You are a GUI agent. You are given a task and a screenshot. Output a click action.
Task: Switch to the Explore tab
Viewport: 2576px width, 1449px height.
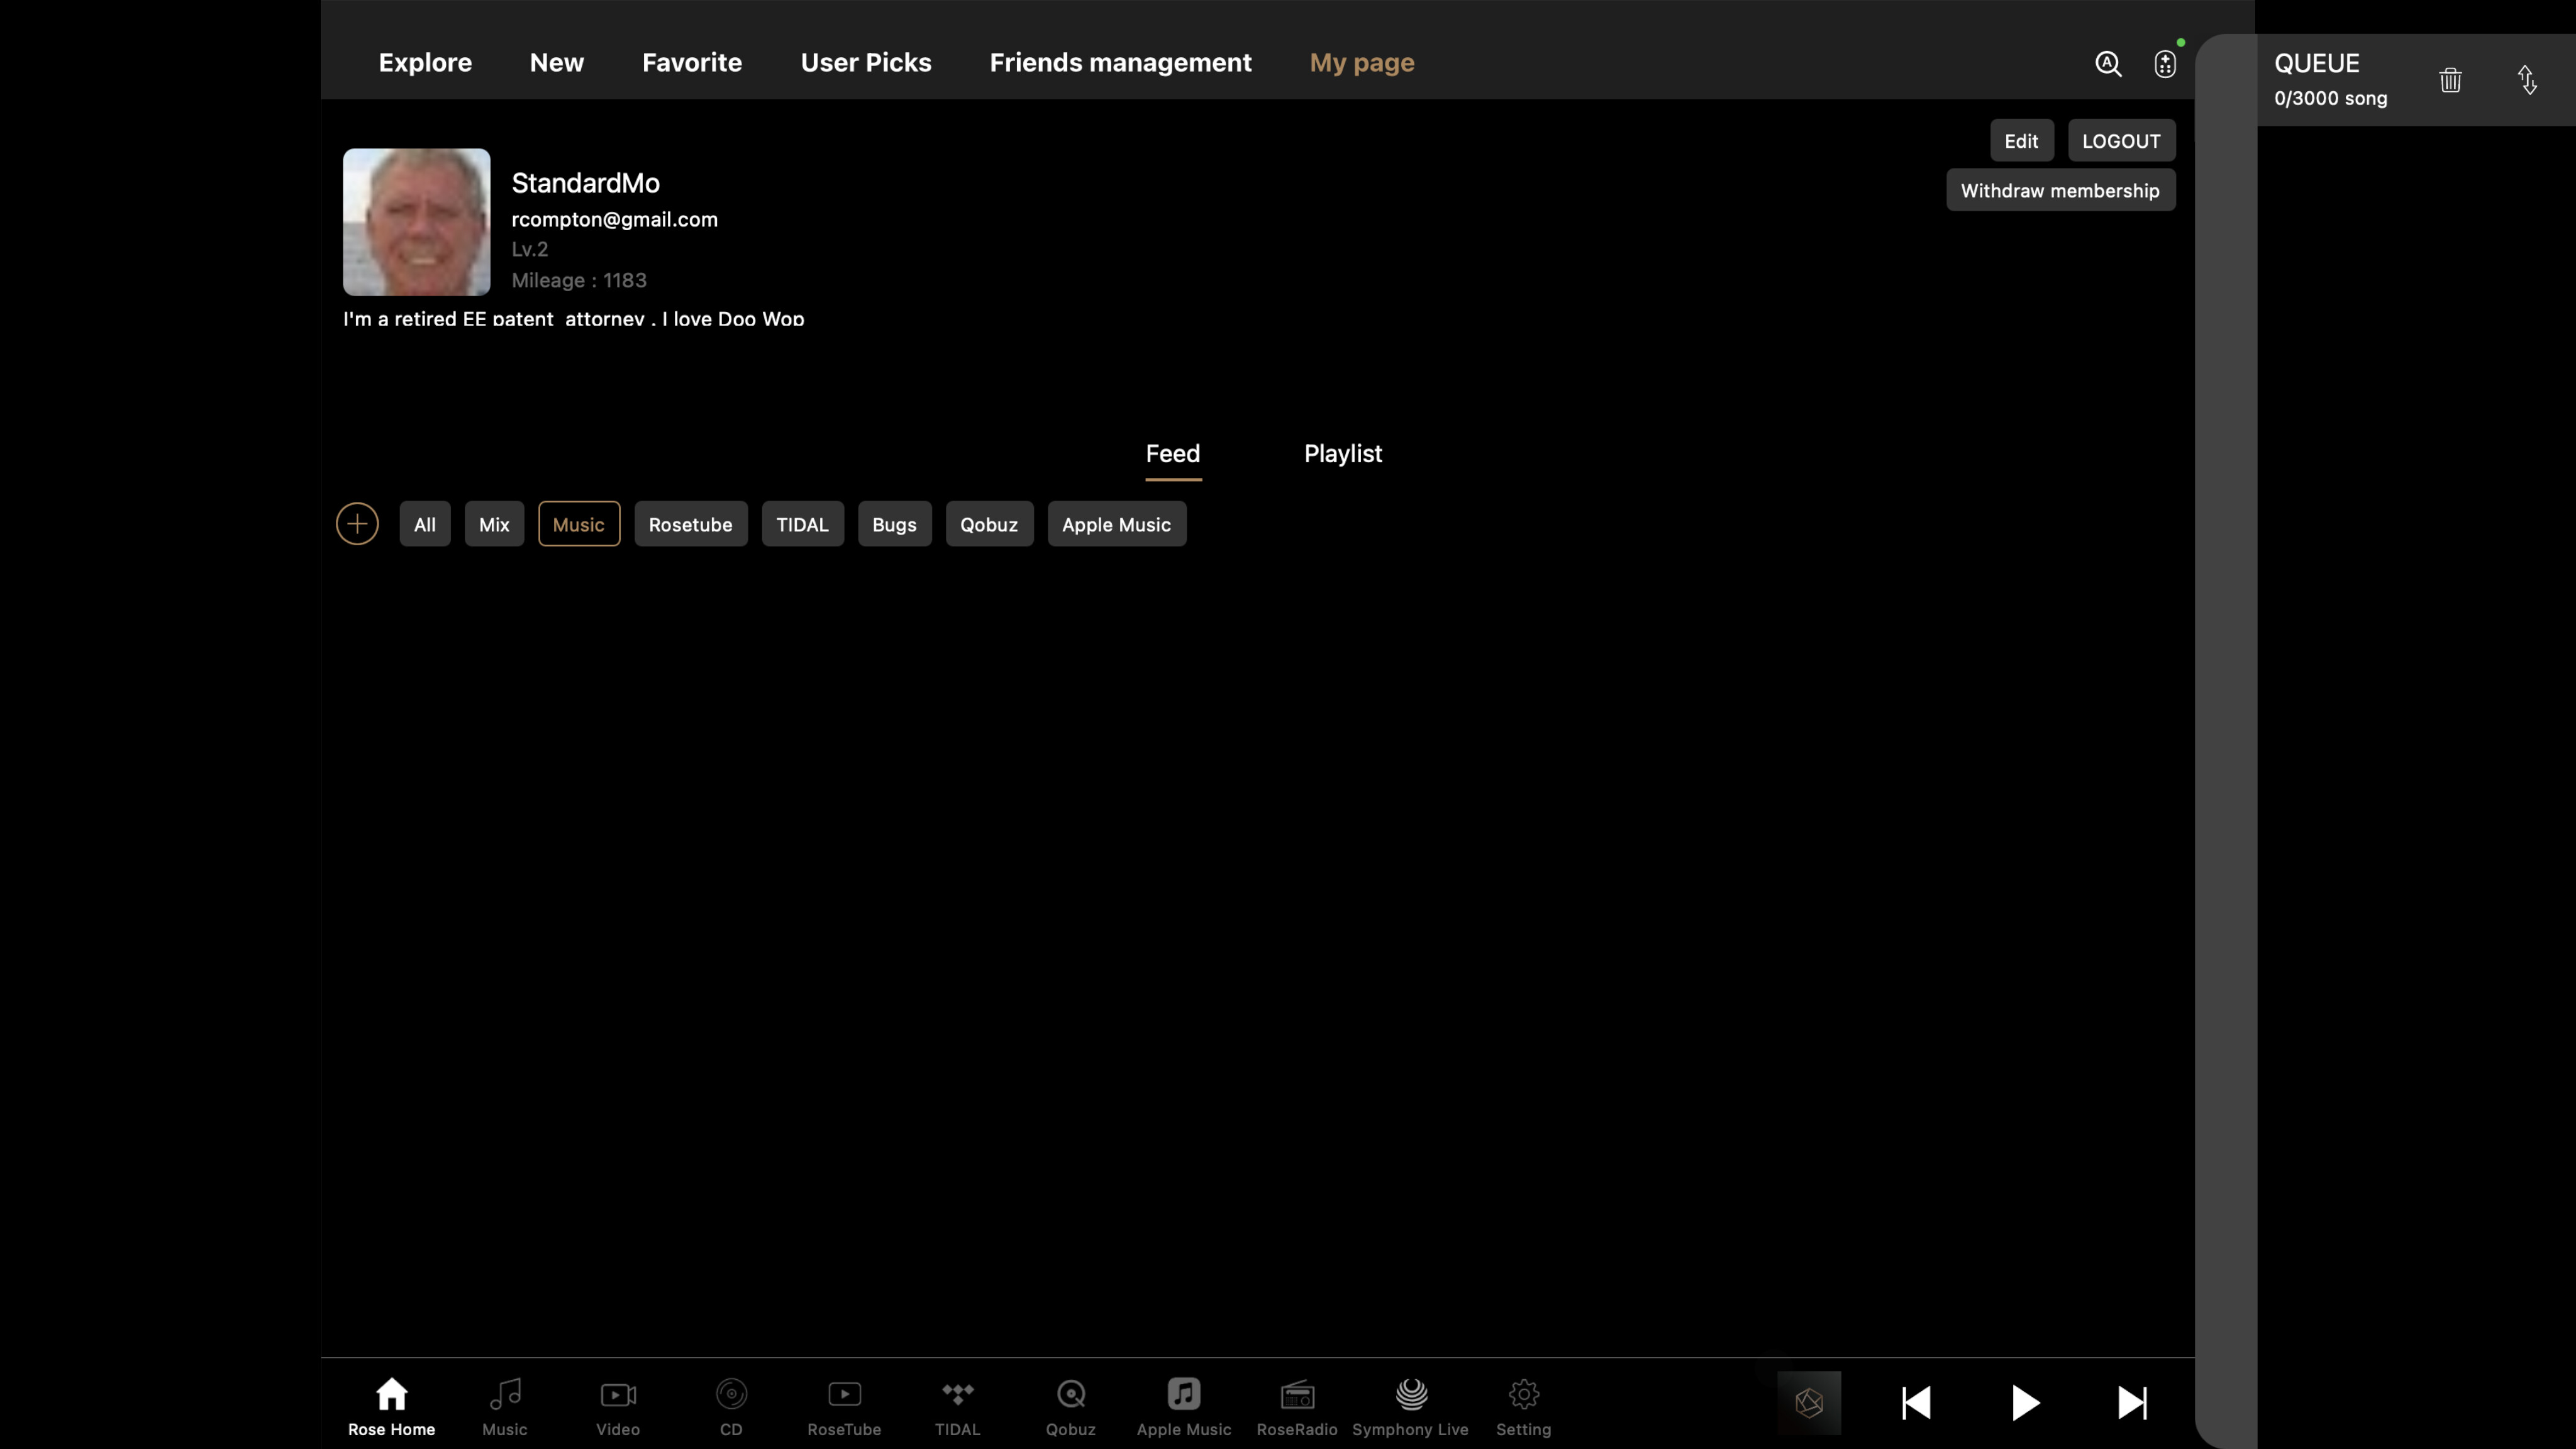(x=425, y=63)
